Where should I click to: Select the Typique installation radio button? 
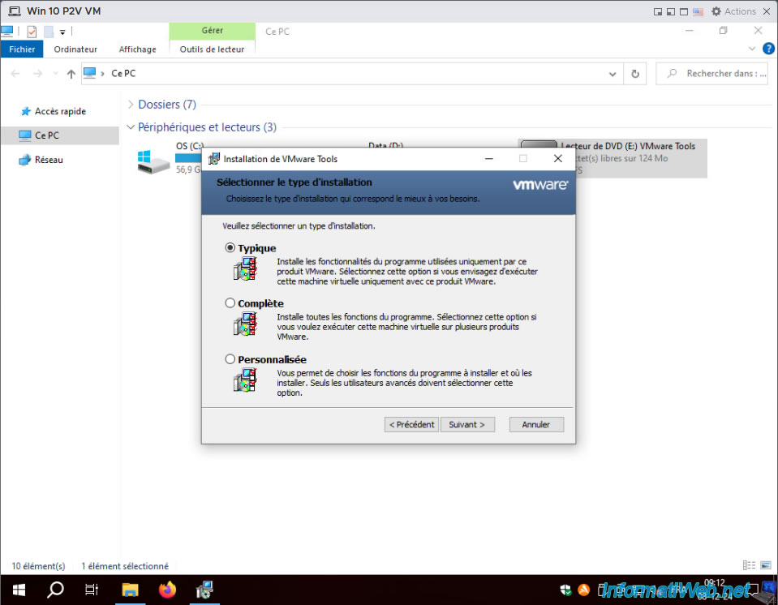[230, 247]
